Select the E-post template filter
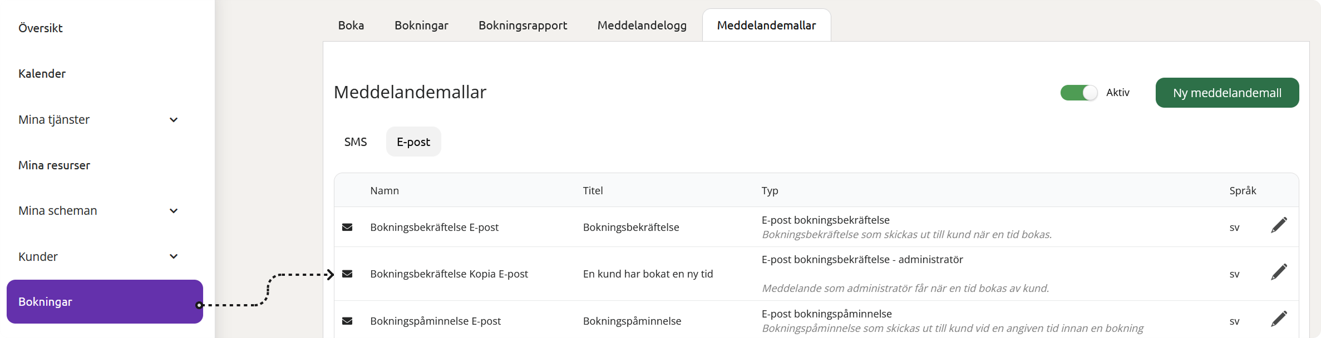1321x338 pixels. (x=413, y=142)
